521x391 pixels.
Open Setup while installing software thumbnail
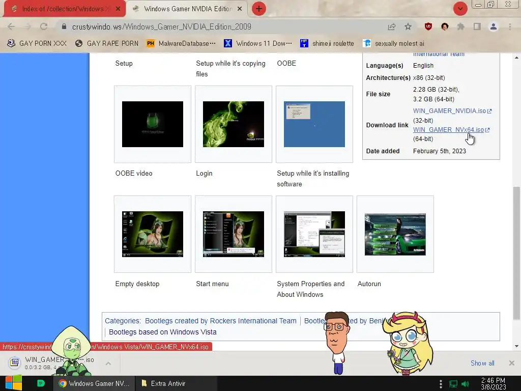[x=314, y=124]
